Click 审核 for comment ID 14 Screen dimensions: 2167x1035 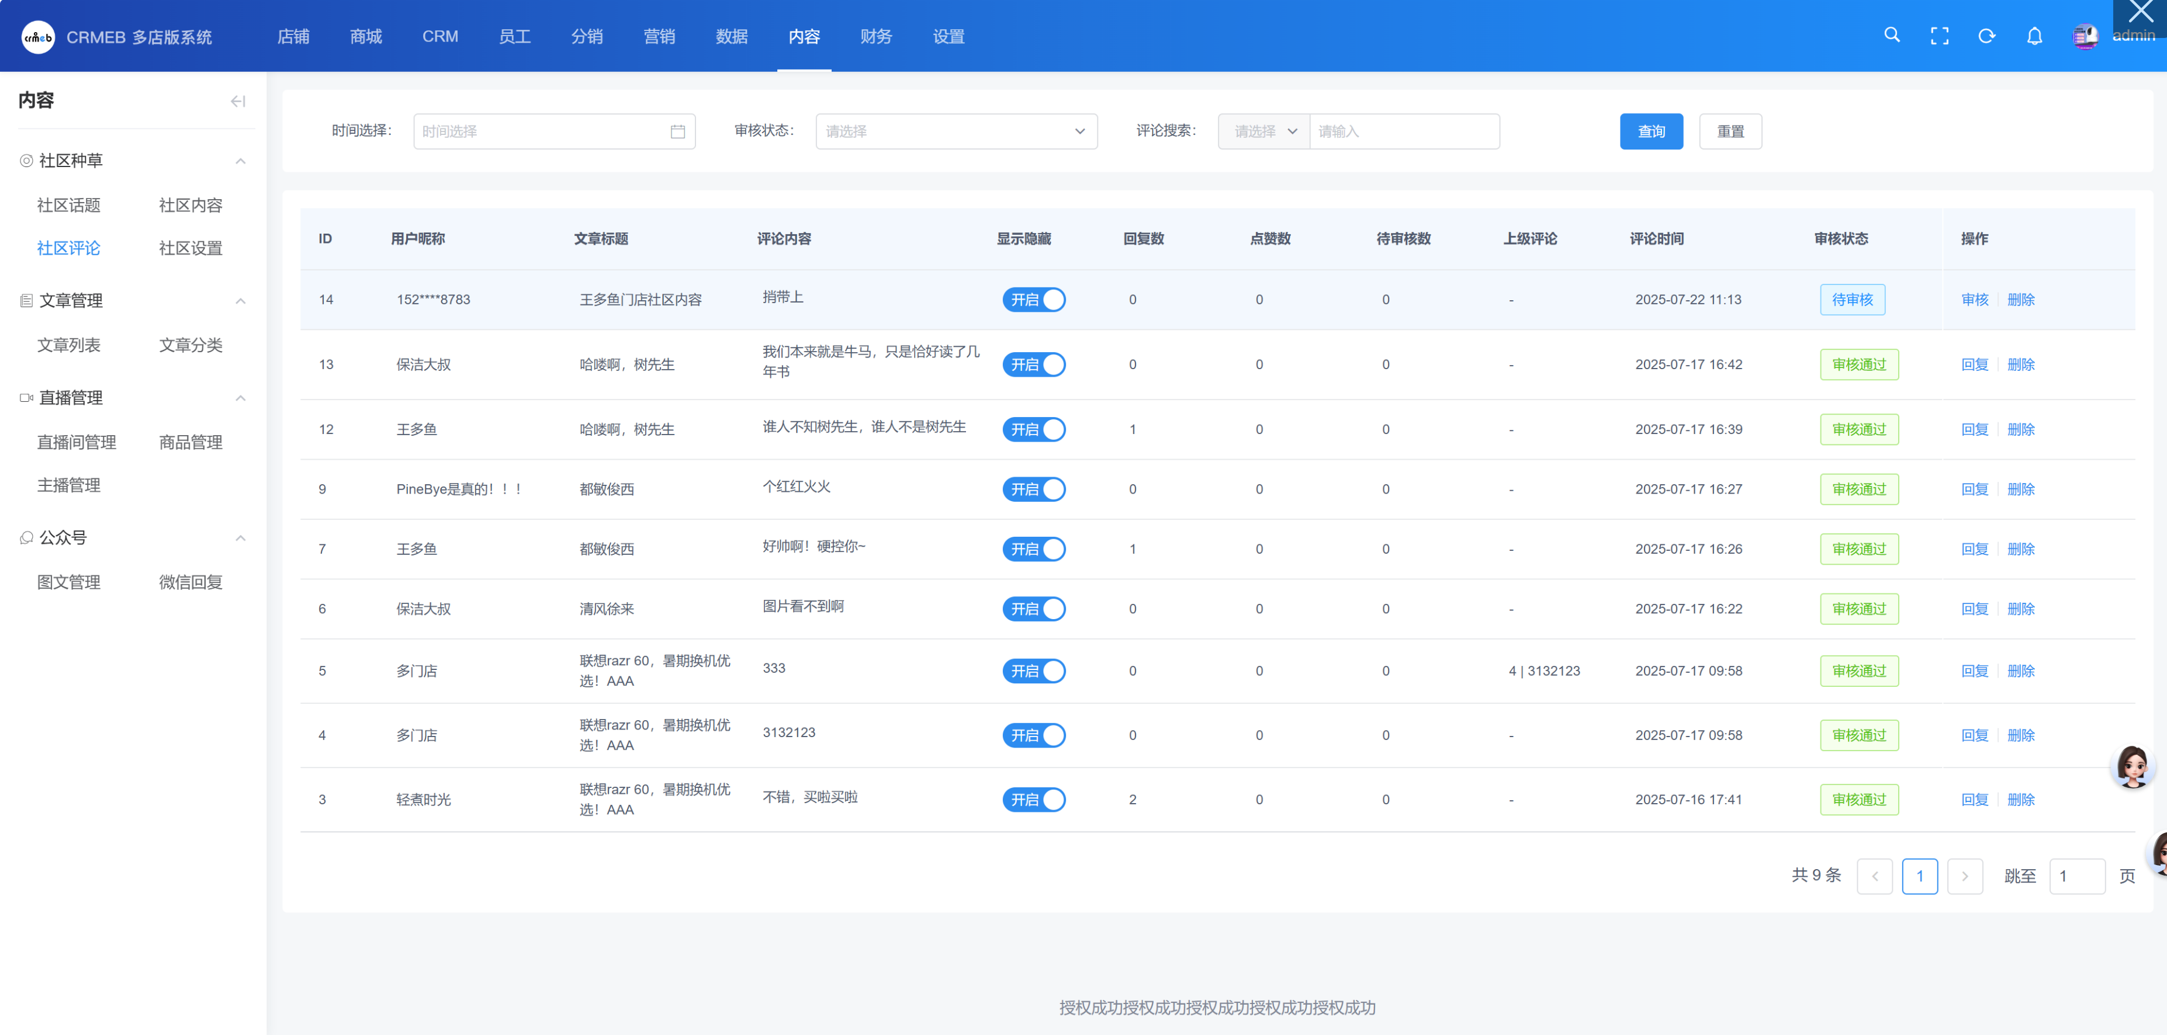[1974, 299]
